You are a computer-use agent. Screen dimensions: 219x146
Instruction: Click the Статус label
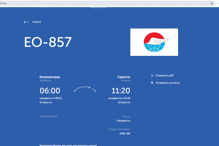(x=126, y=116)
